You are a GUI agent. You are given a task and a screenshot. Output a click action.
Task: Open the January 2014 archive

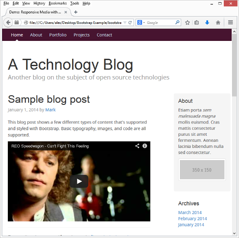pyautogui.click(x=191, y=225)
